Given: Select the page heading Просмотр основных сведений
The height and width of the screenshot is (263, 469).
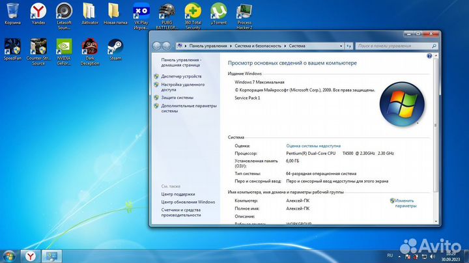Looking at the screenshot, I should point(292,63).
